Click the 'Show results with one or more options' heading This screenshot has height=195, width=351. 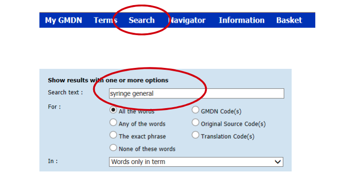[x=108, y=80]
